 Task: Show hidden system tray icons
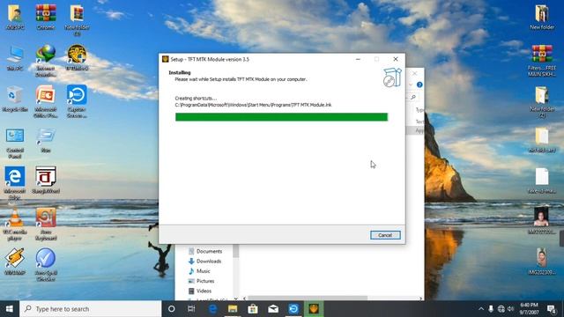tap(481, 309)
